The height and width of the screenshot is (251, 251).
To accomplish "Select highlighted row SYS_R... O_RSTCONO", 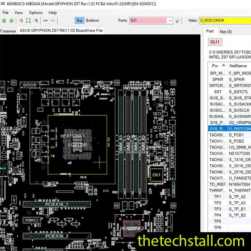I will 230,129.
